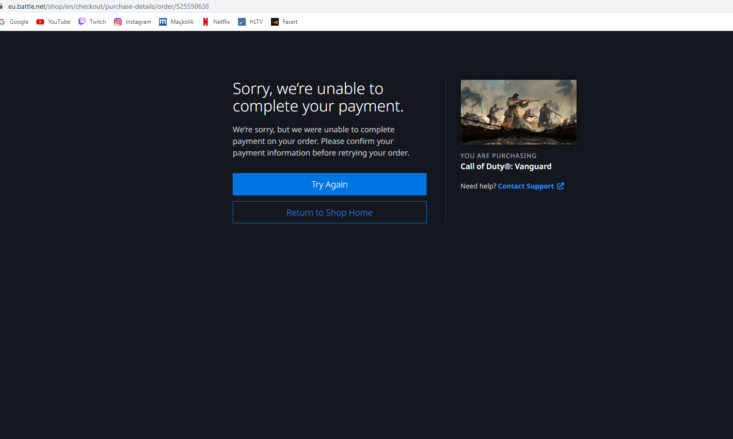
Task: Click the battle.net URL in the address bar
Action: [x=109, y=6]
